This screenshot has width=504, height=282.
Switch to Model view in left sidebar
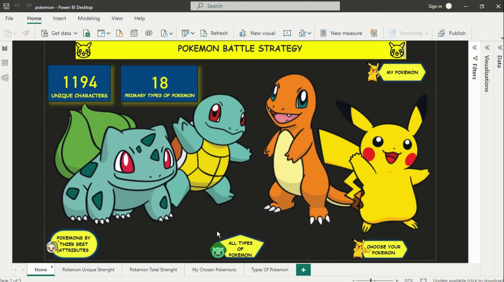5,78
